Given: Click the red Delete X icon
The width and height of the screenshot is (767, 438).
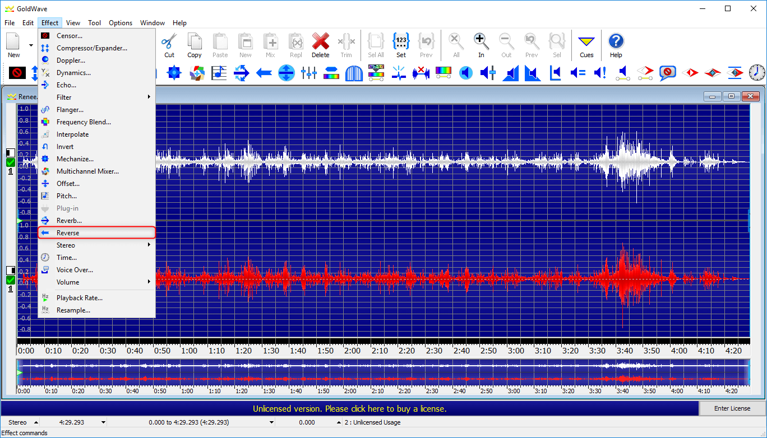Looking at the screenshot, I should 320,41.
